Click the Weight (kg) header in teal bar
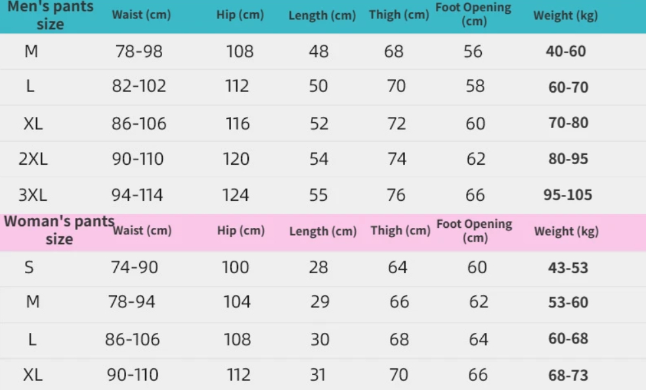The width and height of the screenshot is (646, 390). pos(565,16)
